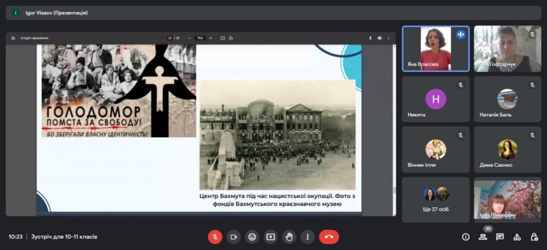The height and width of the screenshot is (250, 547).
Task: Click the 'Історія заселення' document title
Action: 34,38
